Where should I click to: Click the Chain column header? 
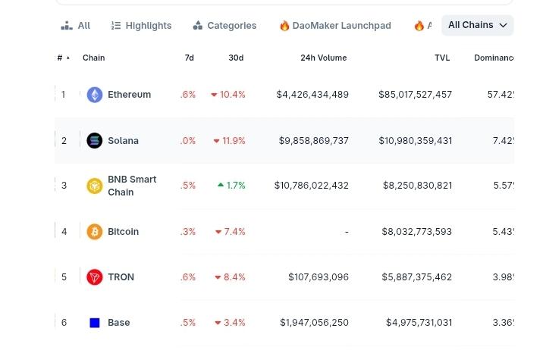pyautogui.click(x=93, y=58)
